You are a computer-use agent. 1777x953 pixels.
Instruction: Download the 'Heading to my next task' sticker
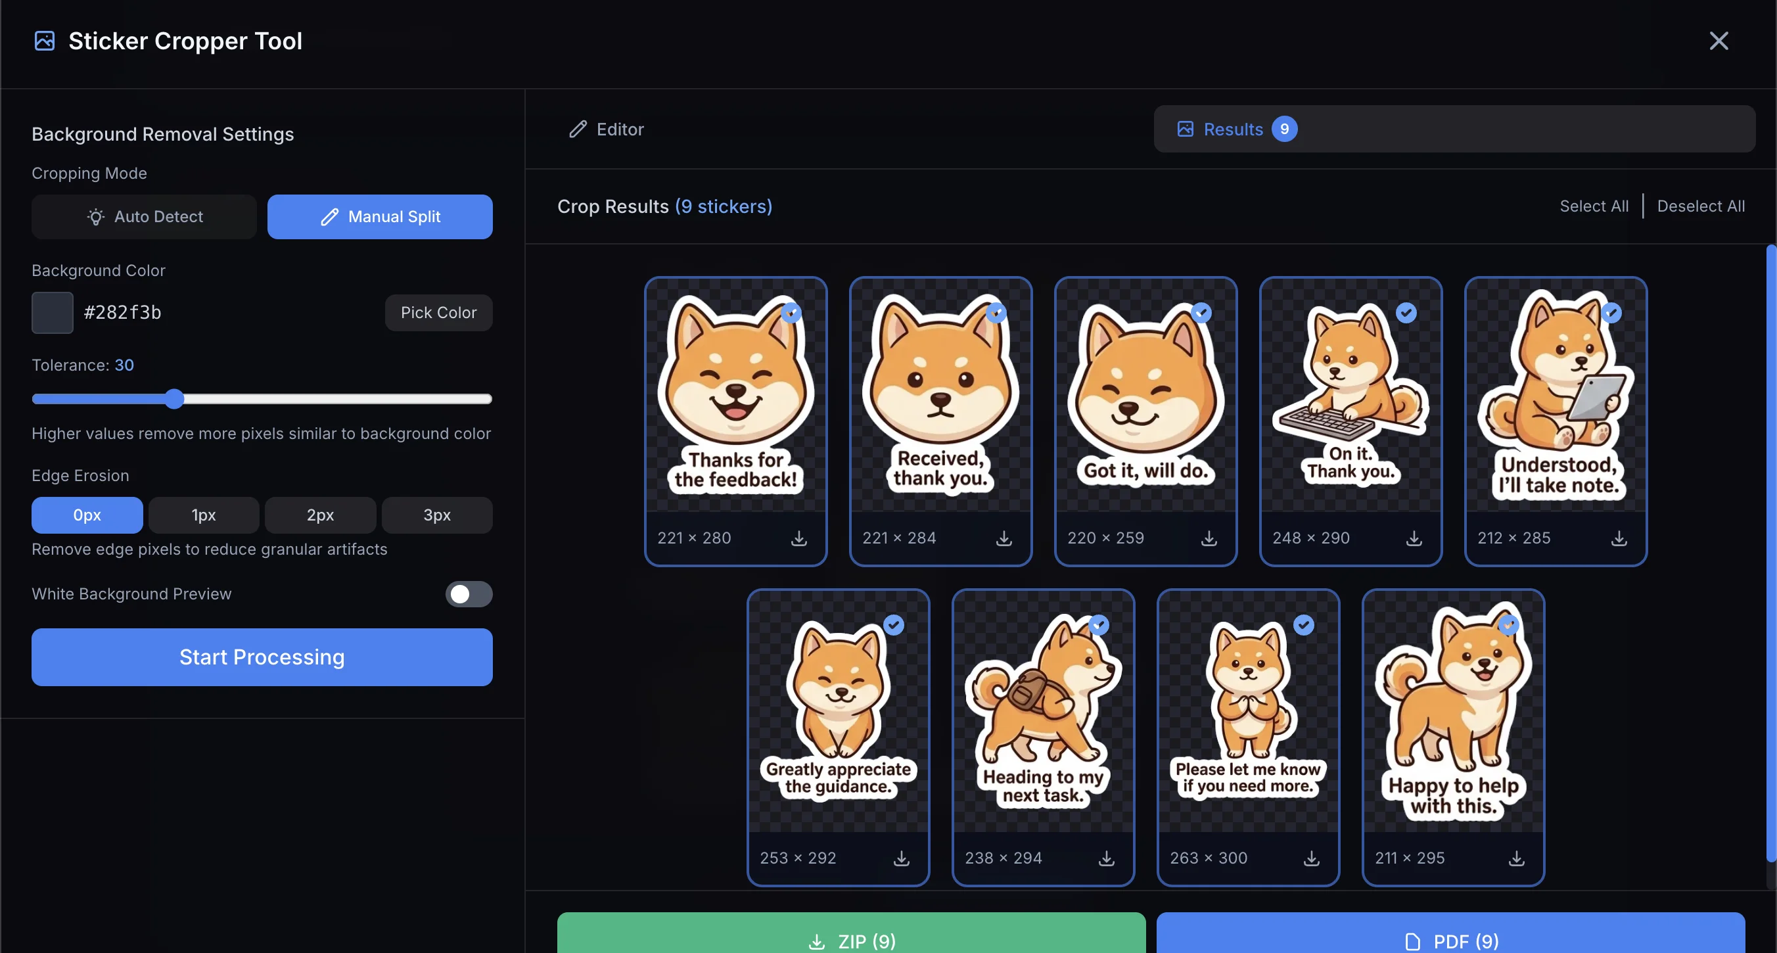click(x=1106, y=858)
